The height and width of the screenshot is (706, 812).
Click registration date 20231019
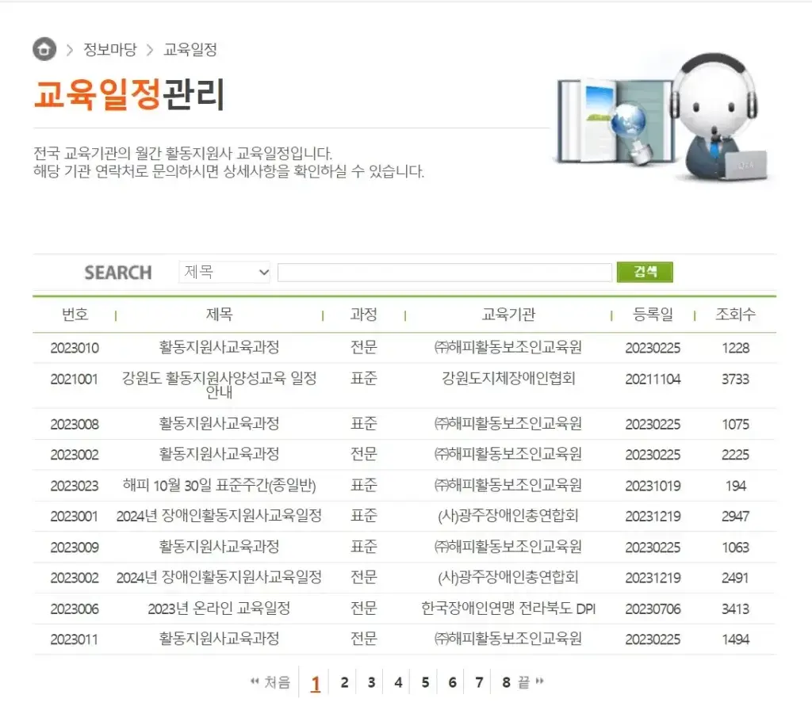coord(653,486)
